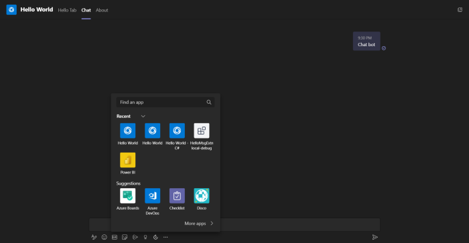The width and height of the screenshot is (469, 243).
Task: Open messaging extensions ellipsis menu
Action: [x=165, y=237]
